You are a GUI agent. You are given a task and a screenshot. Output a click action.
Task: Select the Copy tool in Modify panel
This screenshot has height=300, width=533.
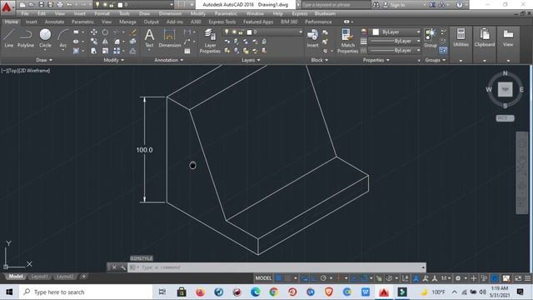point(94,42)
